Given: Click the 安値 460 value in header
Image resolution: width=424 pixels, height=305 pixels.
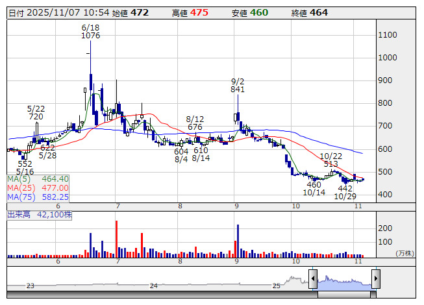Looking at the screenshot, I should pyautogui.click(x=258, y=12).
